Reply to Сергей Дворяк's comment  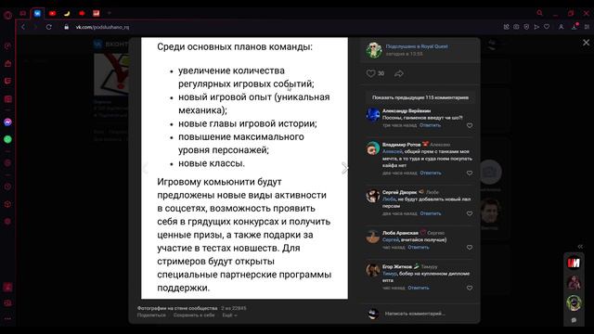tap(431, 213)
